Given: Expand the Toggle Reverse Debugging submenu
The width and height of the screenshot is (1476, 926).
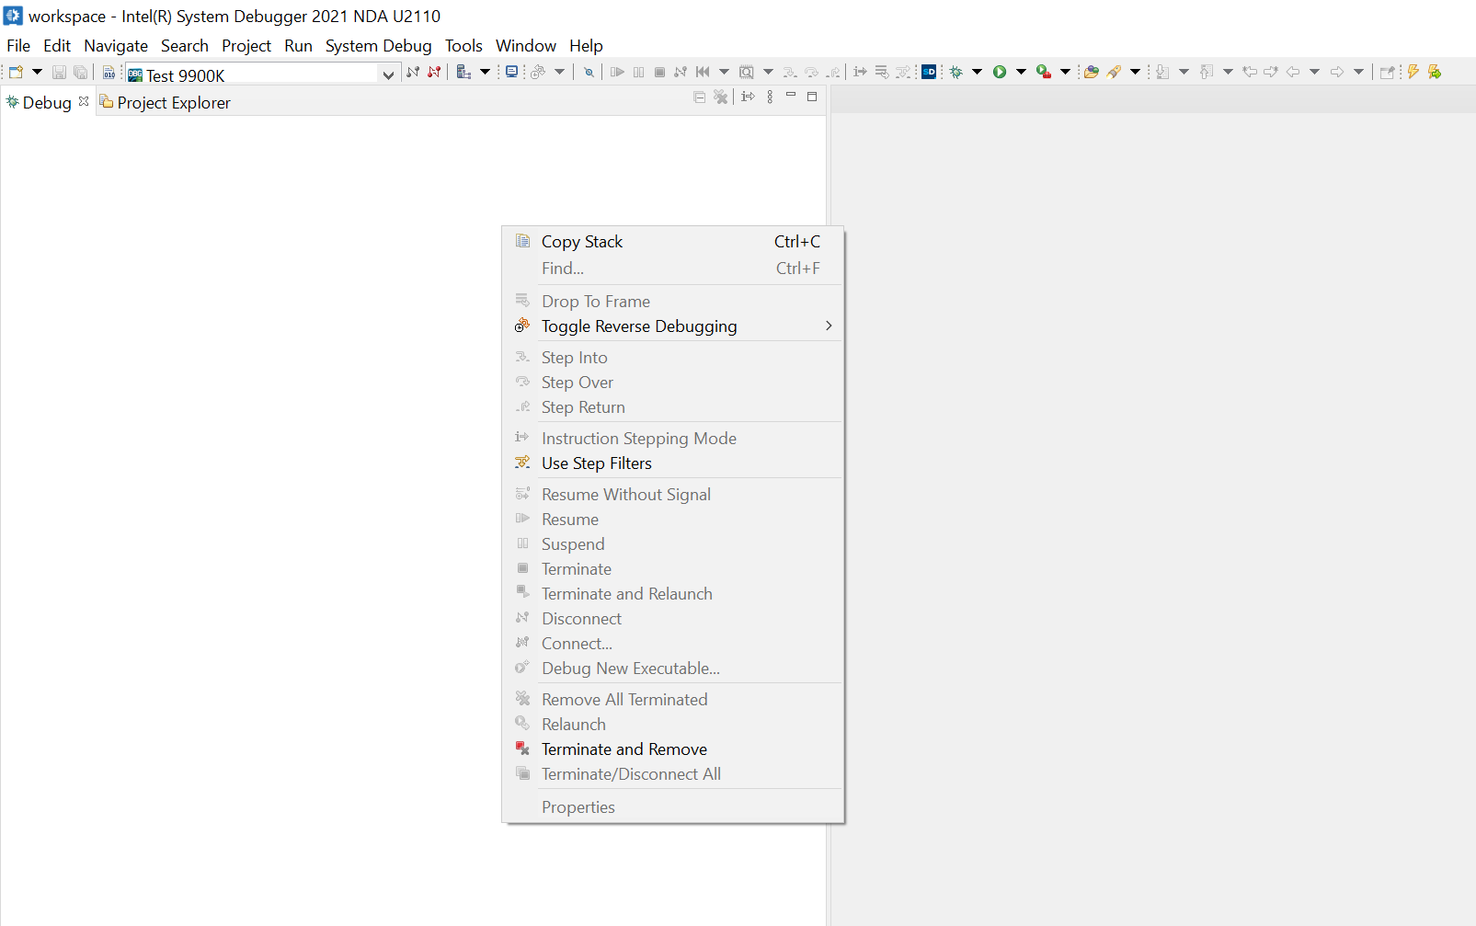Looking at the screenshot, I should [828, 326].
